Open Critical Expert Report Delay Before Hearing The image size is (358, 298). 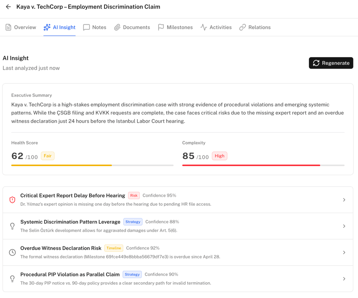178,200
